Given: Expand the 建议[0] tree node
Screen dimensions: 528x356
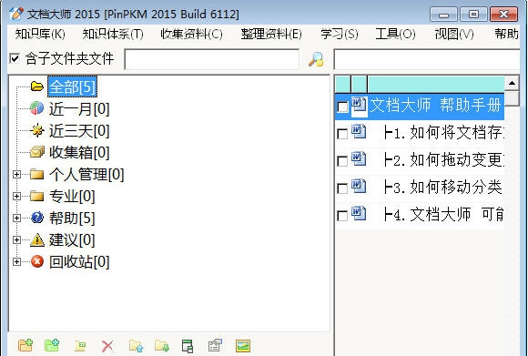Looking at the screenshot, I should click(x=16, y=239).
